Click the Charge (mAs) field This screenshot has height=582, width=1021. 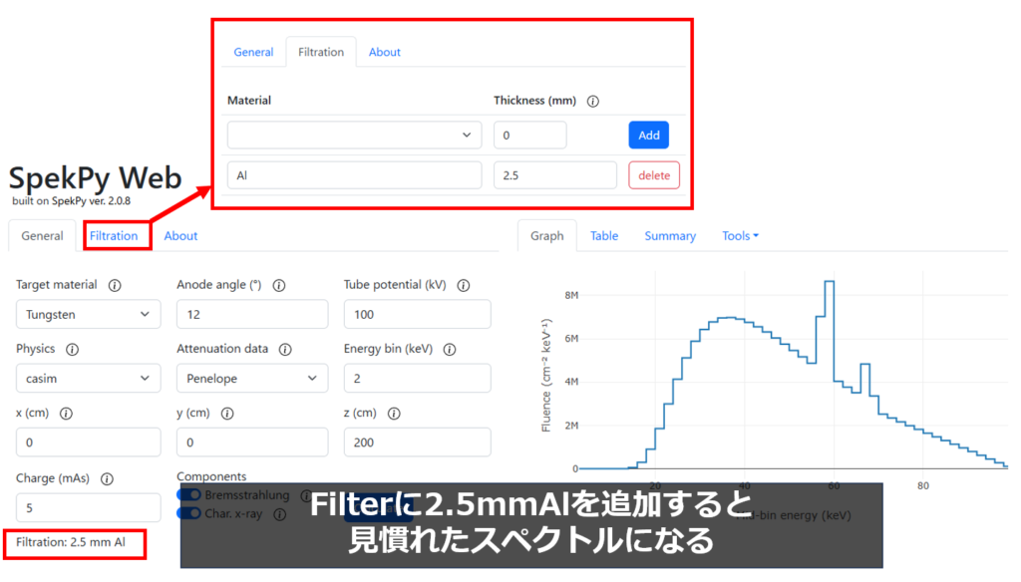[88, 508]
